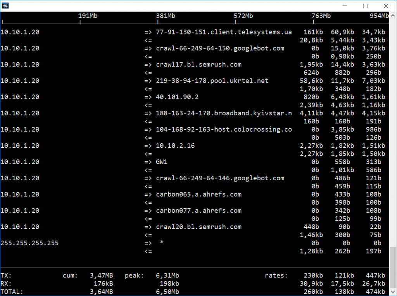Image resolution: width=397 pixels, height=296 pixels.
Task: Click the total rate value 474kb
Action: pyautogui.click(x=375, y=292)
